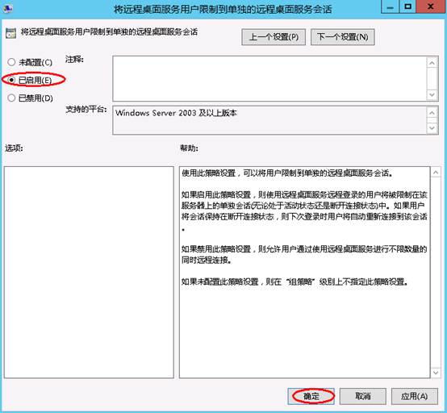
Task: Click the 注释 label
Action: pyautogui.click(x=74, y=60)
